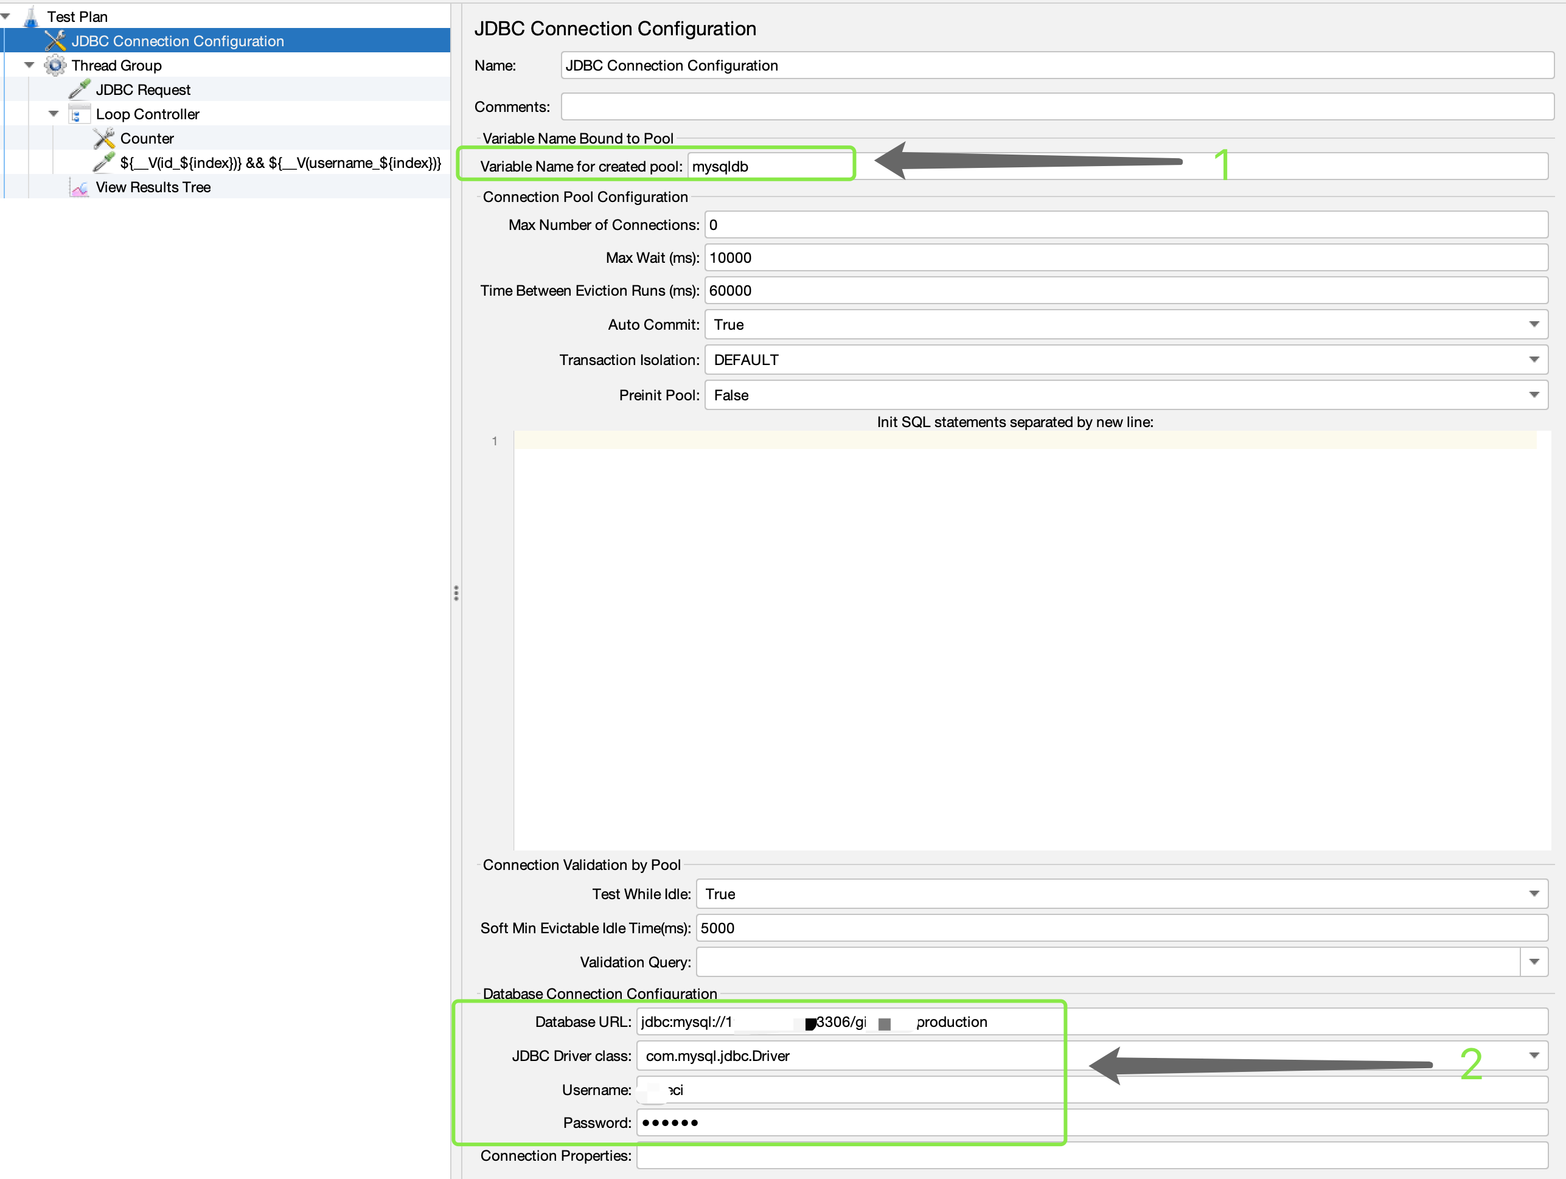Viewport: 1566px width, 1179px height.
Task: Select View Results Tree in the tree
Action: pyautogui.click(x=153, y=187)
